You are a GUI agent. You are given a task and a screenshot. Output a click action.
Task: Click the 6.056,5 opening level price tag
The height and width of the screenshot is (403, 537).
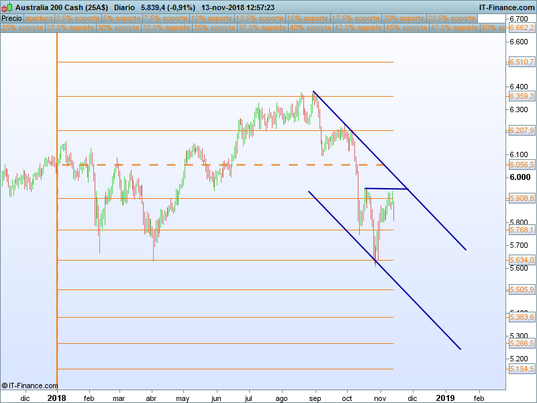(x=522, y=165)
